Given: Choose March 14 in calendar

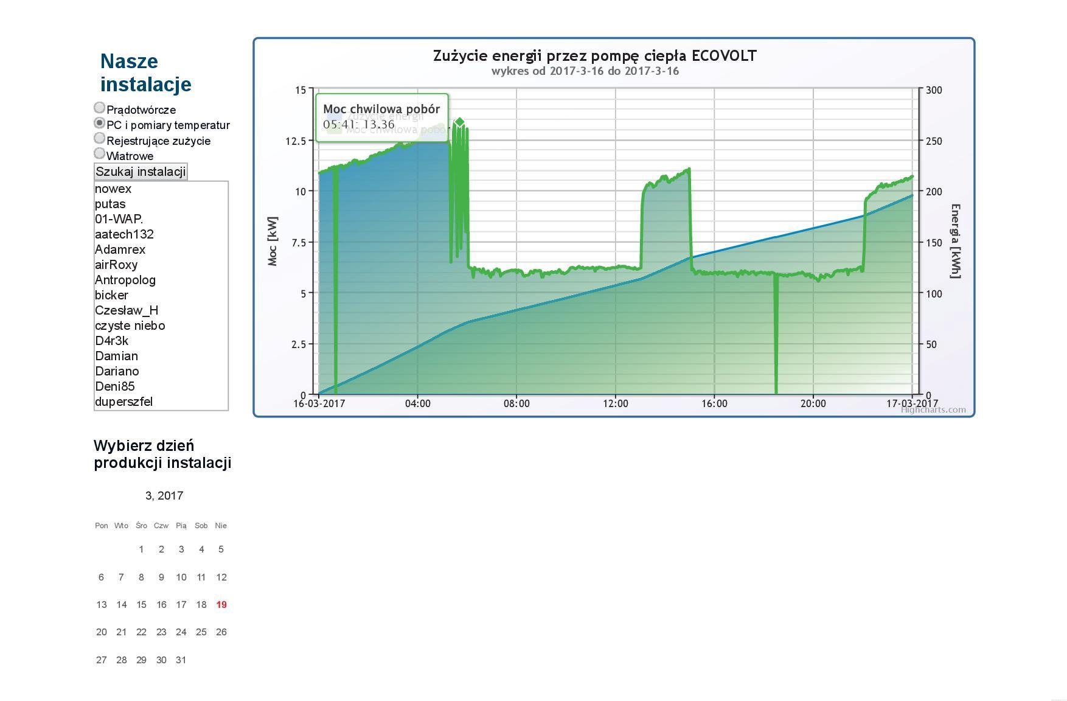Looking at the screenshot, I should 122,605.
